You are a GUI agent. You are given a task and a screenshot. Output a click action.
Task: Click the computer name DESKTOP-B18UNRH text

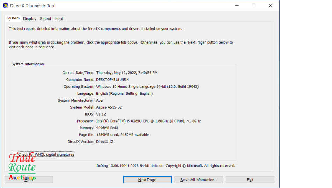(x=112, y=80)
